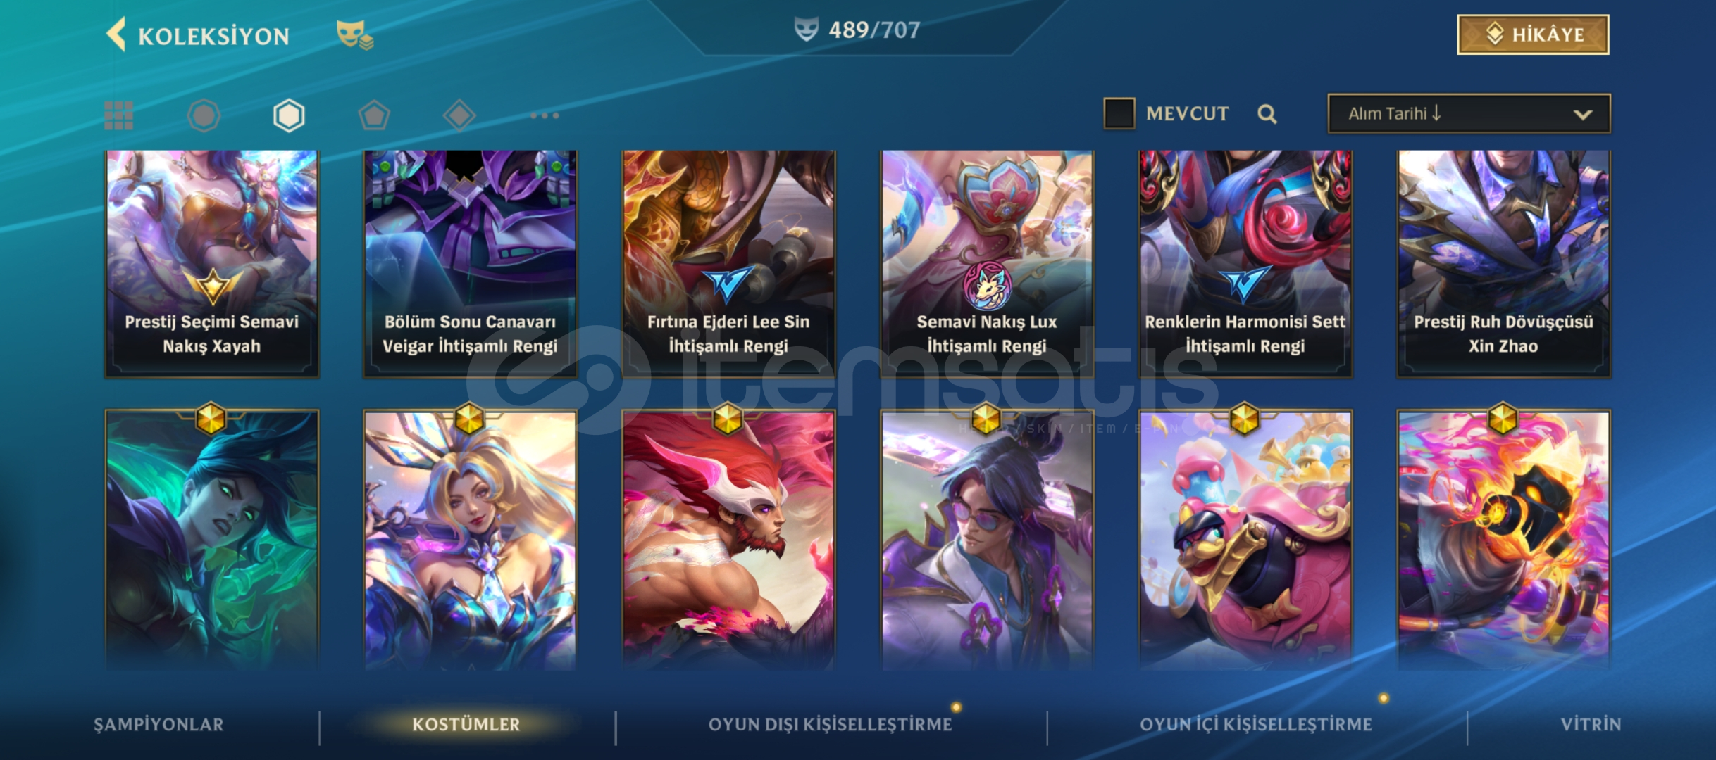This screenshot has width=1716, height=760.
Task: Go back using Koleksiyon arrow
Action: pyautogui.click(x=116, y=34)
